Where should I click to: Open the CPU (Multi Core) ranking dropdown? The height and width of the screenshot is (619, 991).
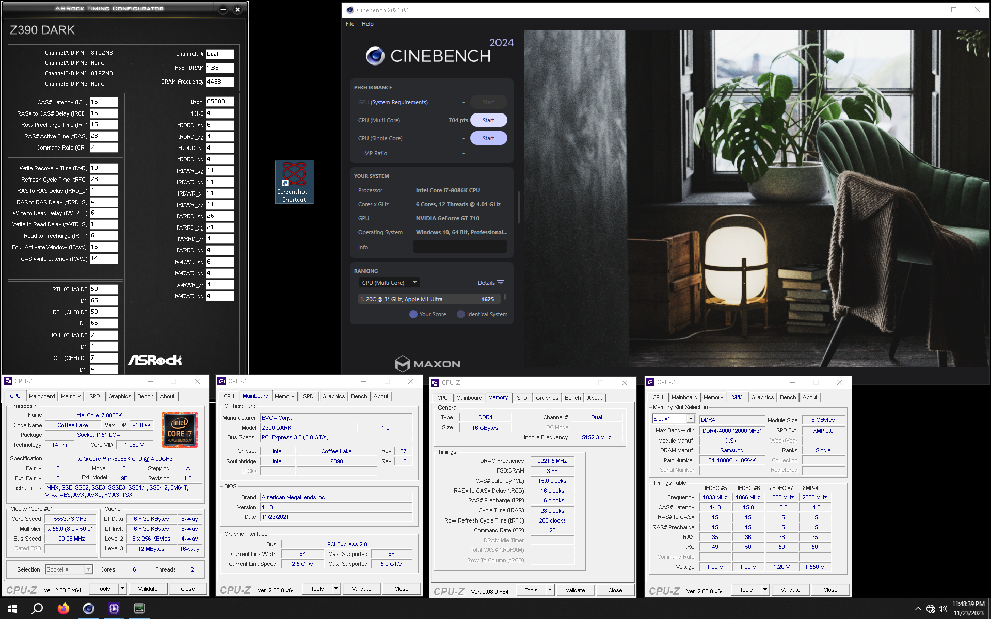[x=389, y=283]
